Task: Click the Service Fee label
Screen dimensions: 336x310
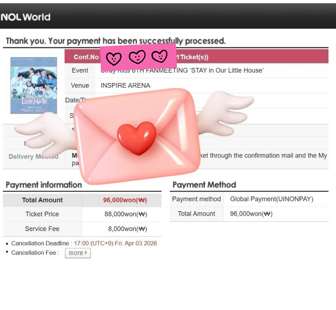Action: point(42,229)
